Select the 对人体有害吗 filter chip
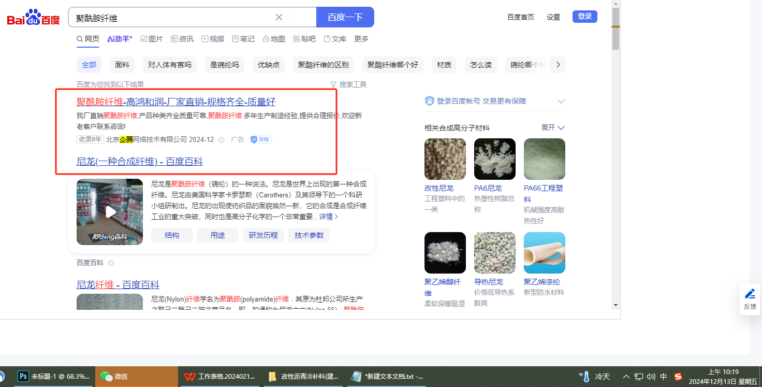The height and width of the screenshot is (387, 762). click(x=169, y=65)
